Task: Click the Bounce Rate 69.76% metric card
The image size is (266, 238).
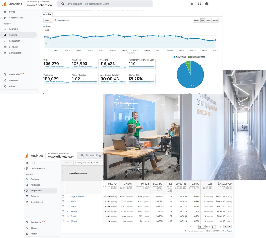Action: tap(141, 79)
